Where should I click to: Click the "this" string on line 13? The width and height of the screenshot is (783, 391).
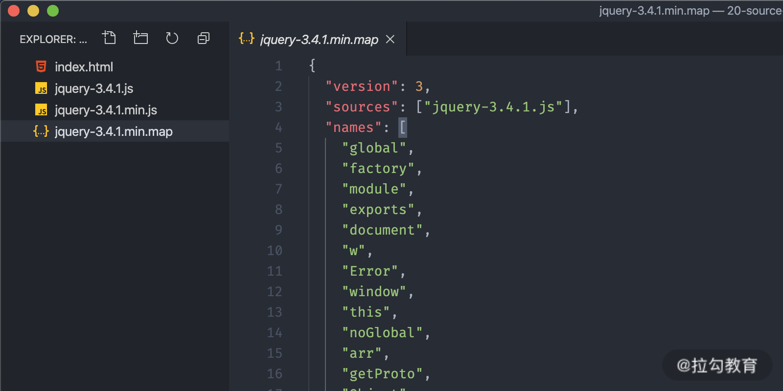click(x=366, y=312)
